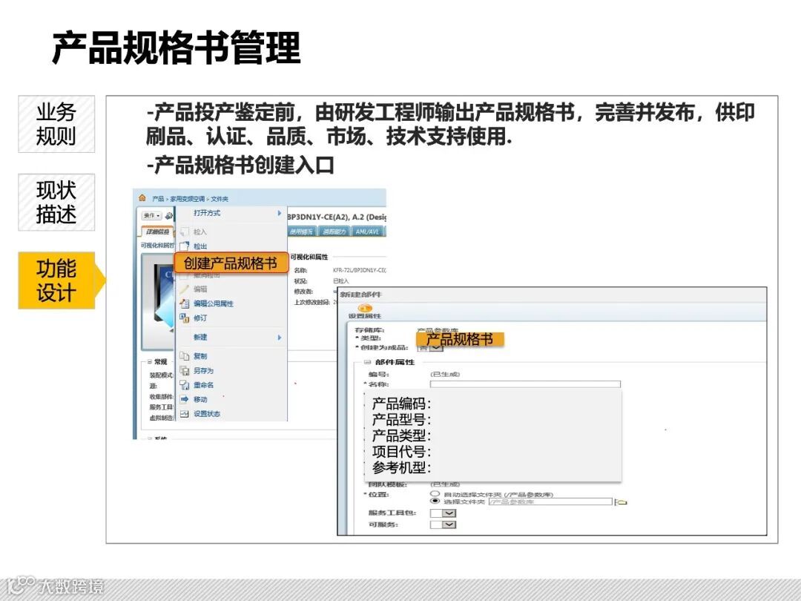Open the 可服务 dropdown

point(443,525)
